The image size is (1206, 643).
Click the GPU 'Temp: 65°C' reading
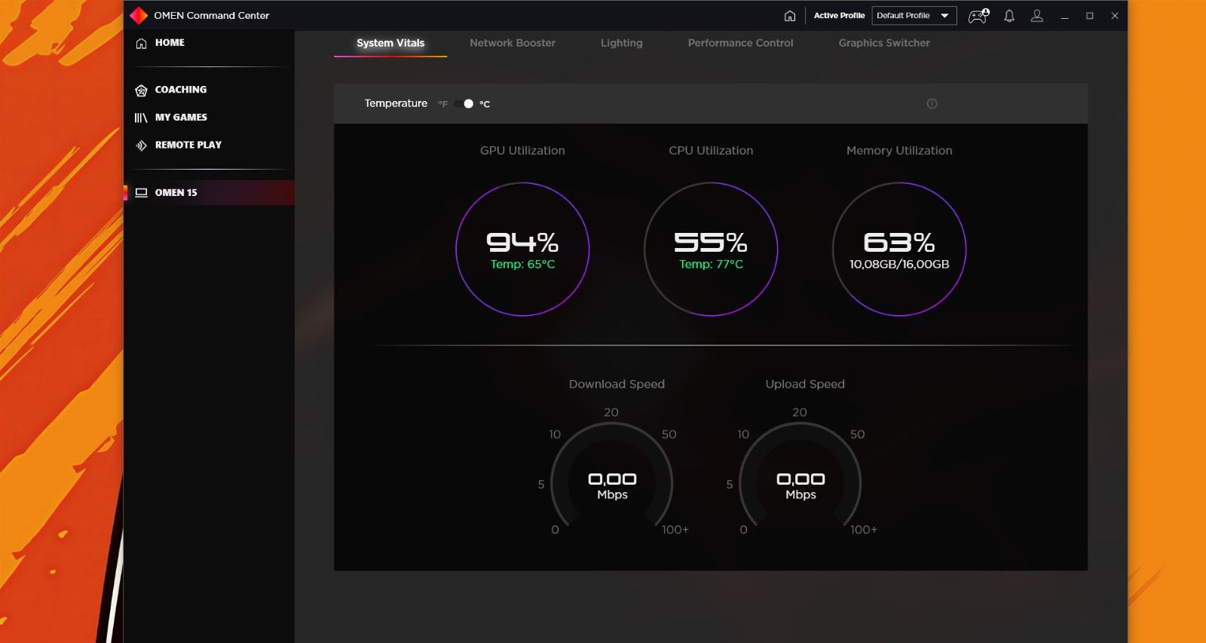pos(522,265)
